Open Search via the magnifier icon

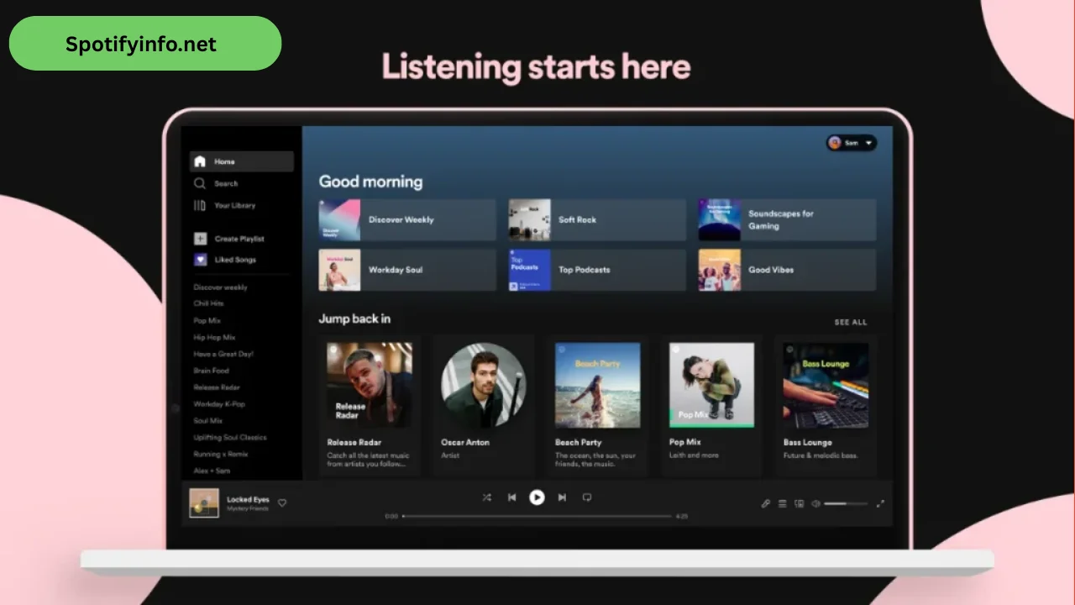(x=200, y=183)
